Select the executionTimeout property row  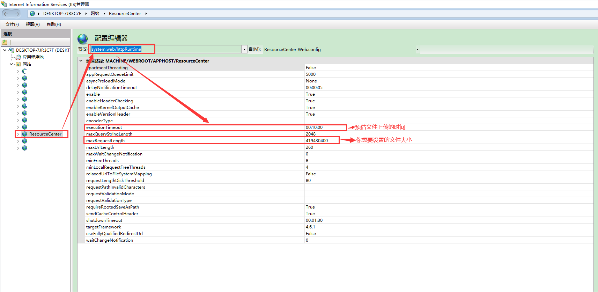(104, 127)
